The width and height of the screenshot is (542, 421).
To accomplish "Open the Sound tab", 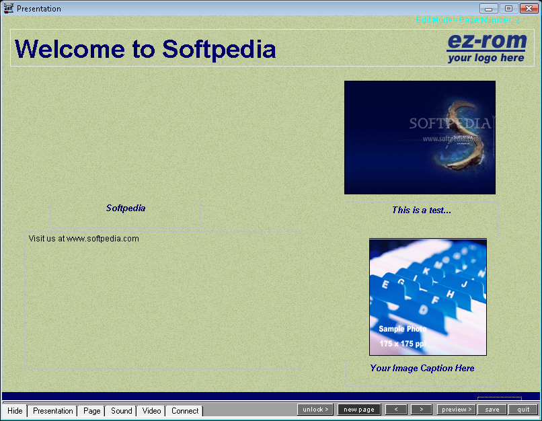I will [x=121, y=411].
